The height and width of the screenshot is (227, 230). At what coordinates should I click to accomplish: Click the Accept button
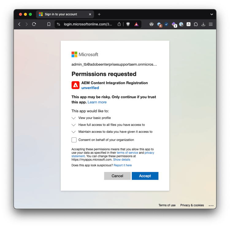(x=145, y=176)
